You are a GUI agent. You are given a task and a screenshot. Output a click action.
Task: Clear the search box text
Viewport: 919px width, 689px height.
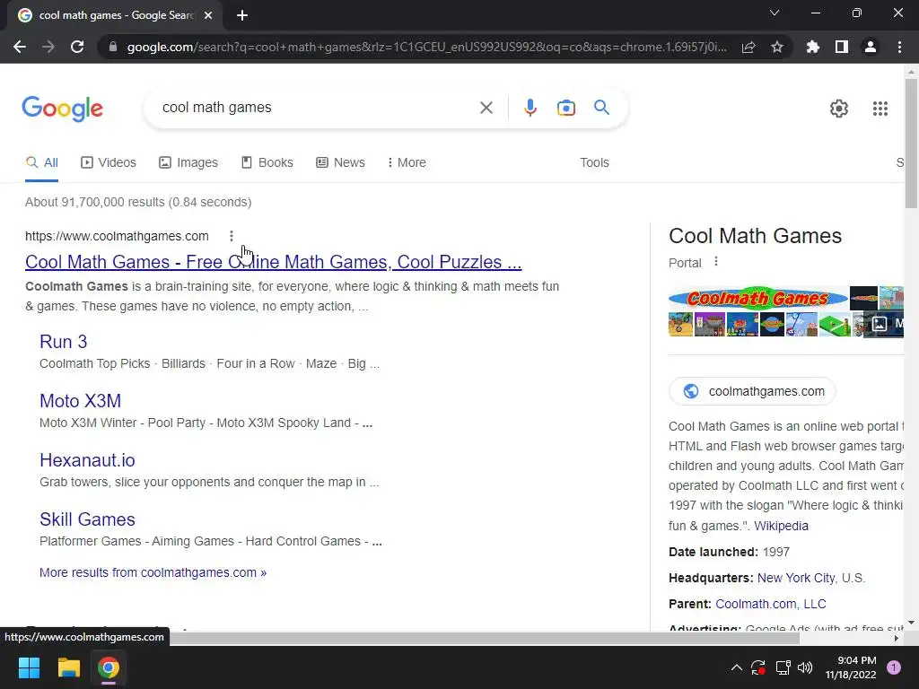click(x=486, y=108)
